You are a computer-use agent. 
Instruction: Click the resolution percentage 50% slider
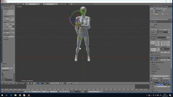pos(155,45)
